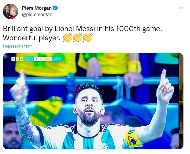
Task: Open Piers Morgan's profile avatar
Action: point(11,11)
